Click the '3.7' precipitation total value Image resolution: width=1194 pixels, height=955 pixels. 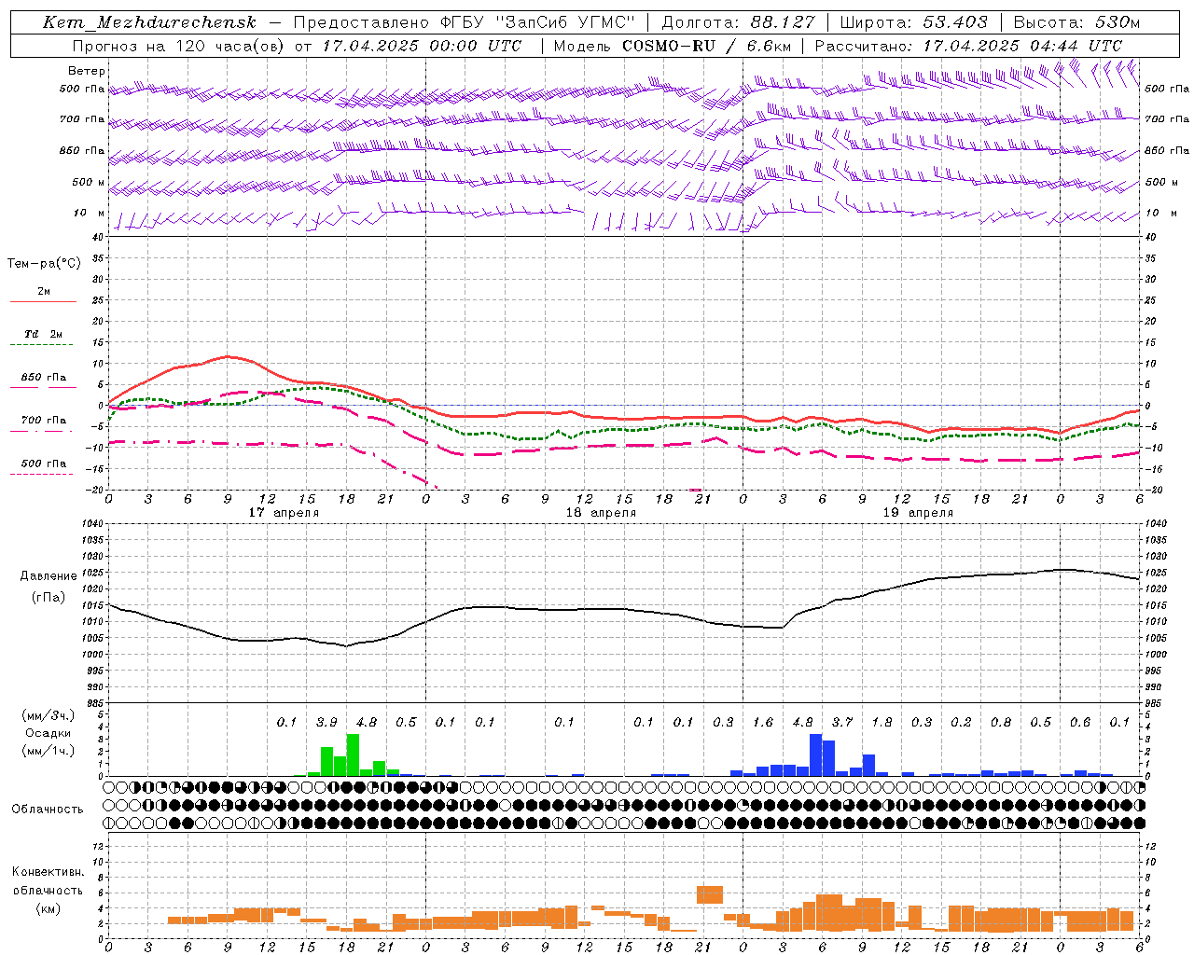pos(842,723)
